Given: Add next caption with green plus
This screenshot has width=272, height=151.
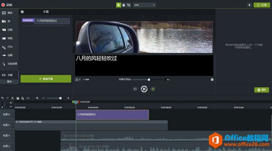Looking at the screenshot, I should (x=153, y=89).
